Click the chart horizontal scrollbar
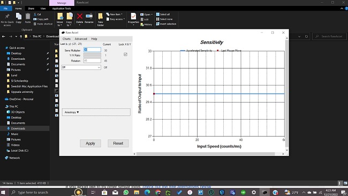The height and width of the screenshot is (196, 348). [x=206, y=154]
